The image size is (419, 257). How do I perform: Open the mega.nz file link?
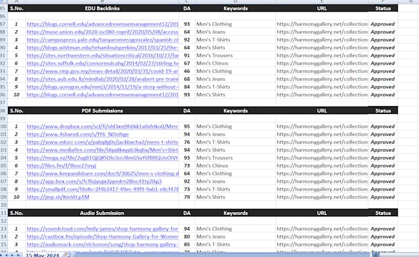coord(102,158)
